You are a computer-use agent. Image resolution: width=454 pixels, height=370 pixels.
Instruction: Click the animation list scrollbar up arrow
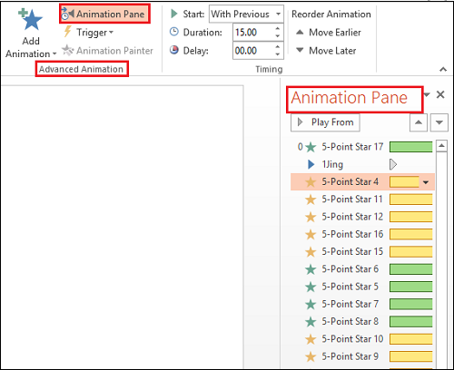(441, 146)
